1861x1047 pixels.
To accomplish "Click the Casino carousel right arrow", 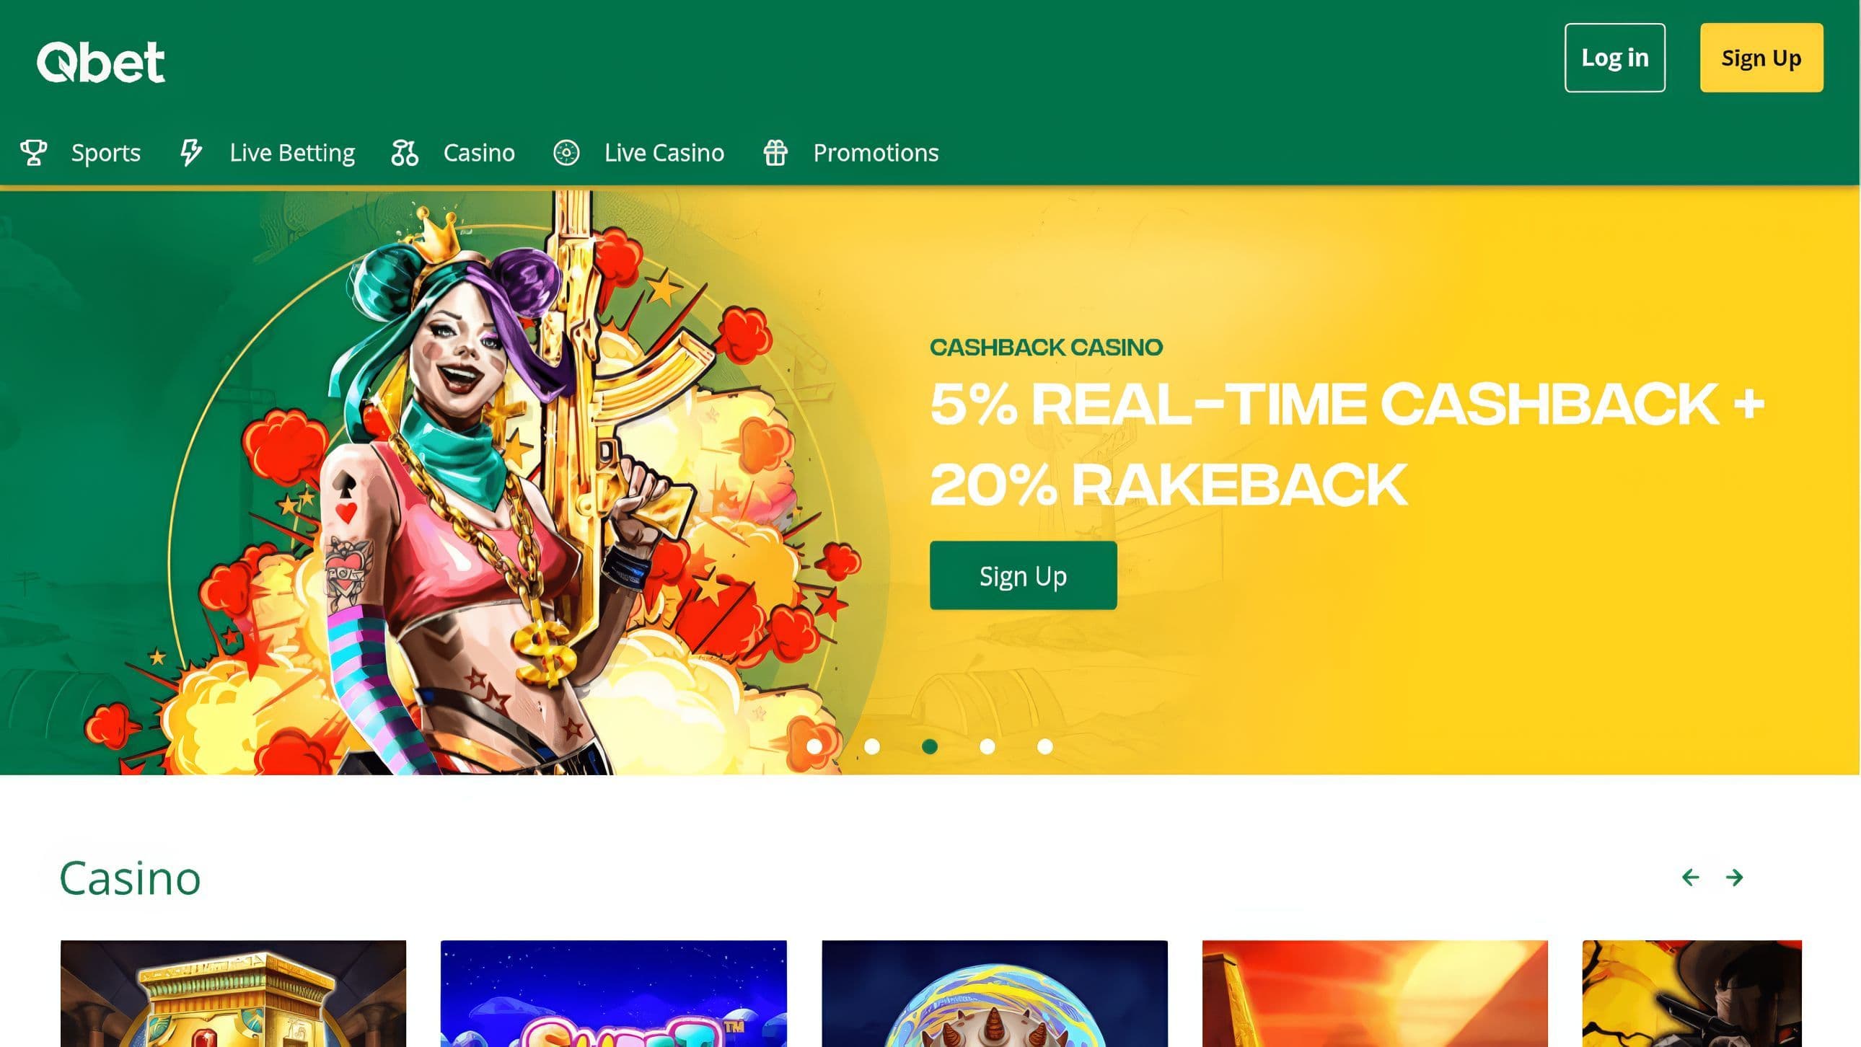I will coord(1735,878).
